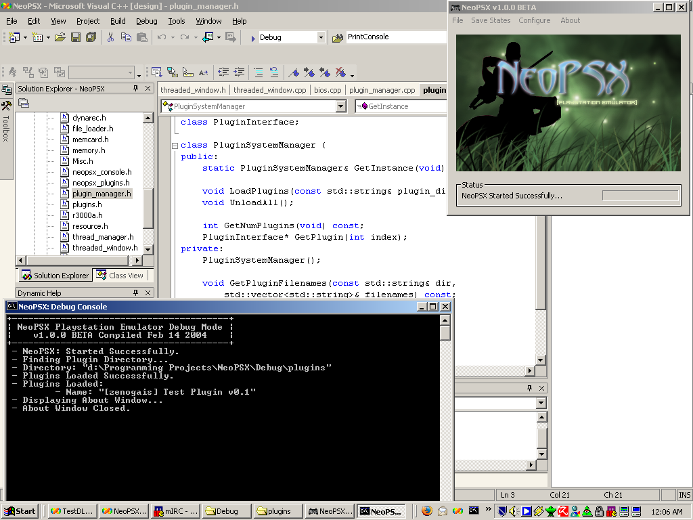This screenshot has height=520, width=693.
Task: Jump to the next bookmark icon
Action: [x=309, y=72]
